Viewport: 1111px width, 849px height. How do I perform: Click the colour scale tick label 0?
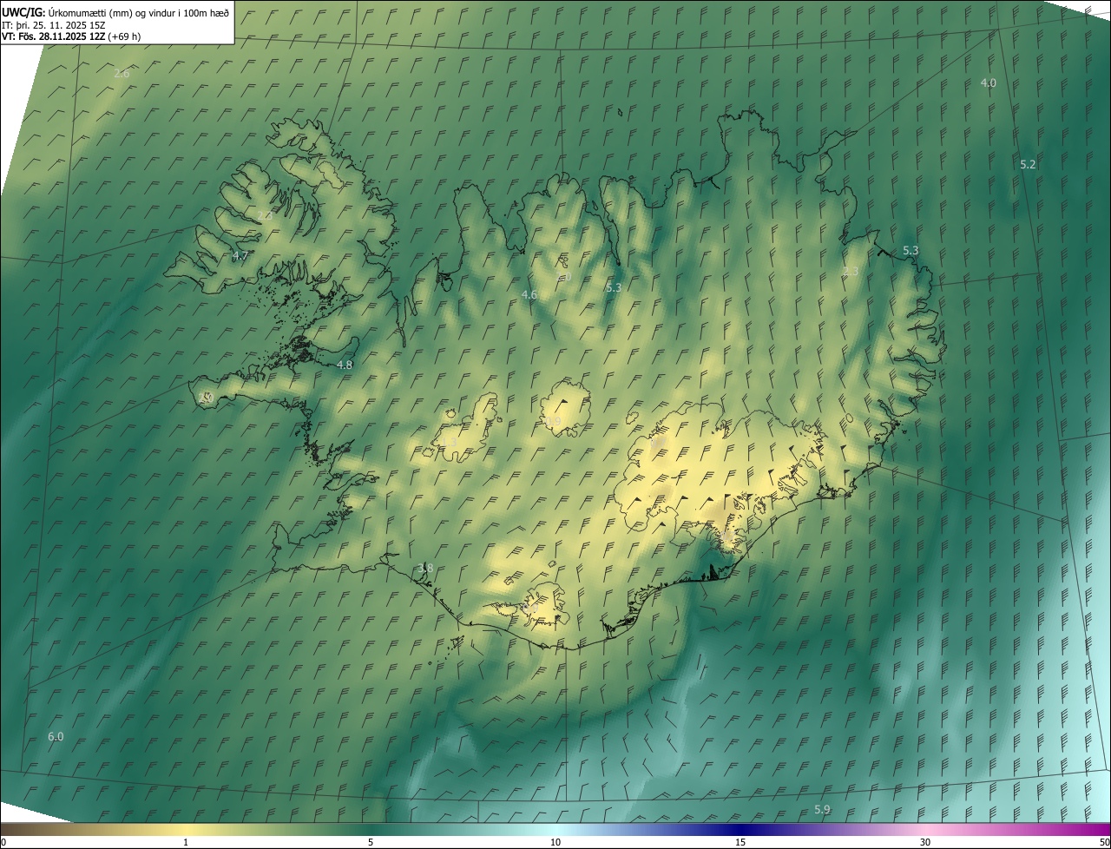[3, 842]
